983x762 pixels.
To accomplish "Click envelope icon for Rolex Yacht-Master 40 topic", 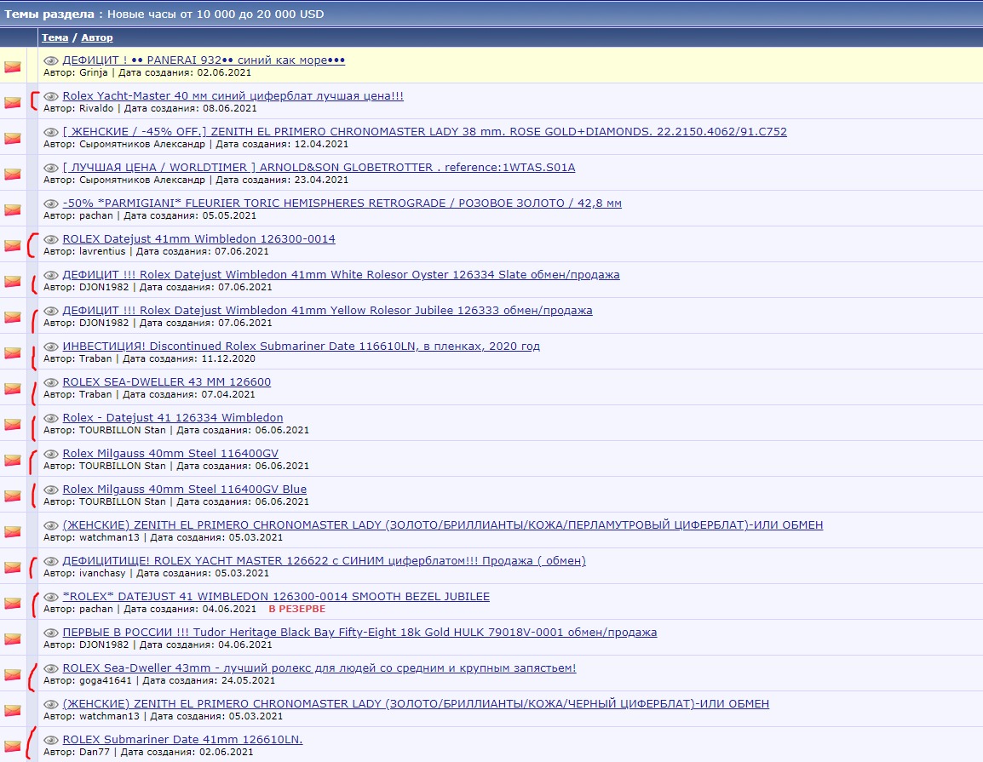I will (13, 102).
